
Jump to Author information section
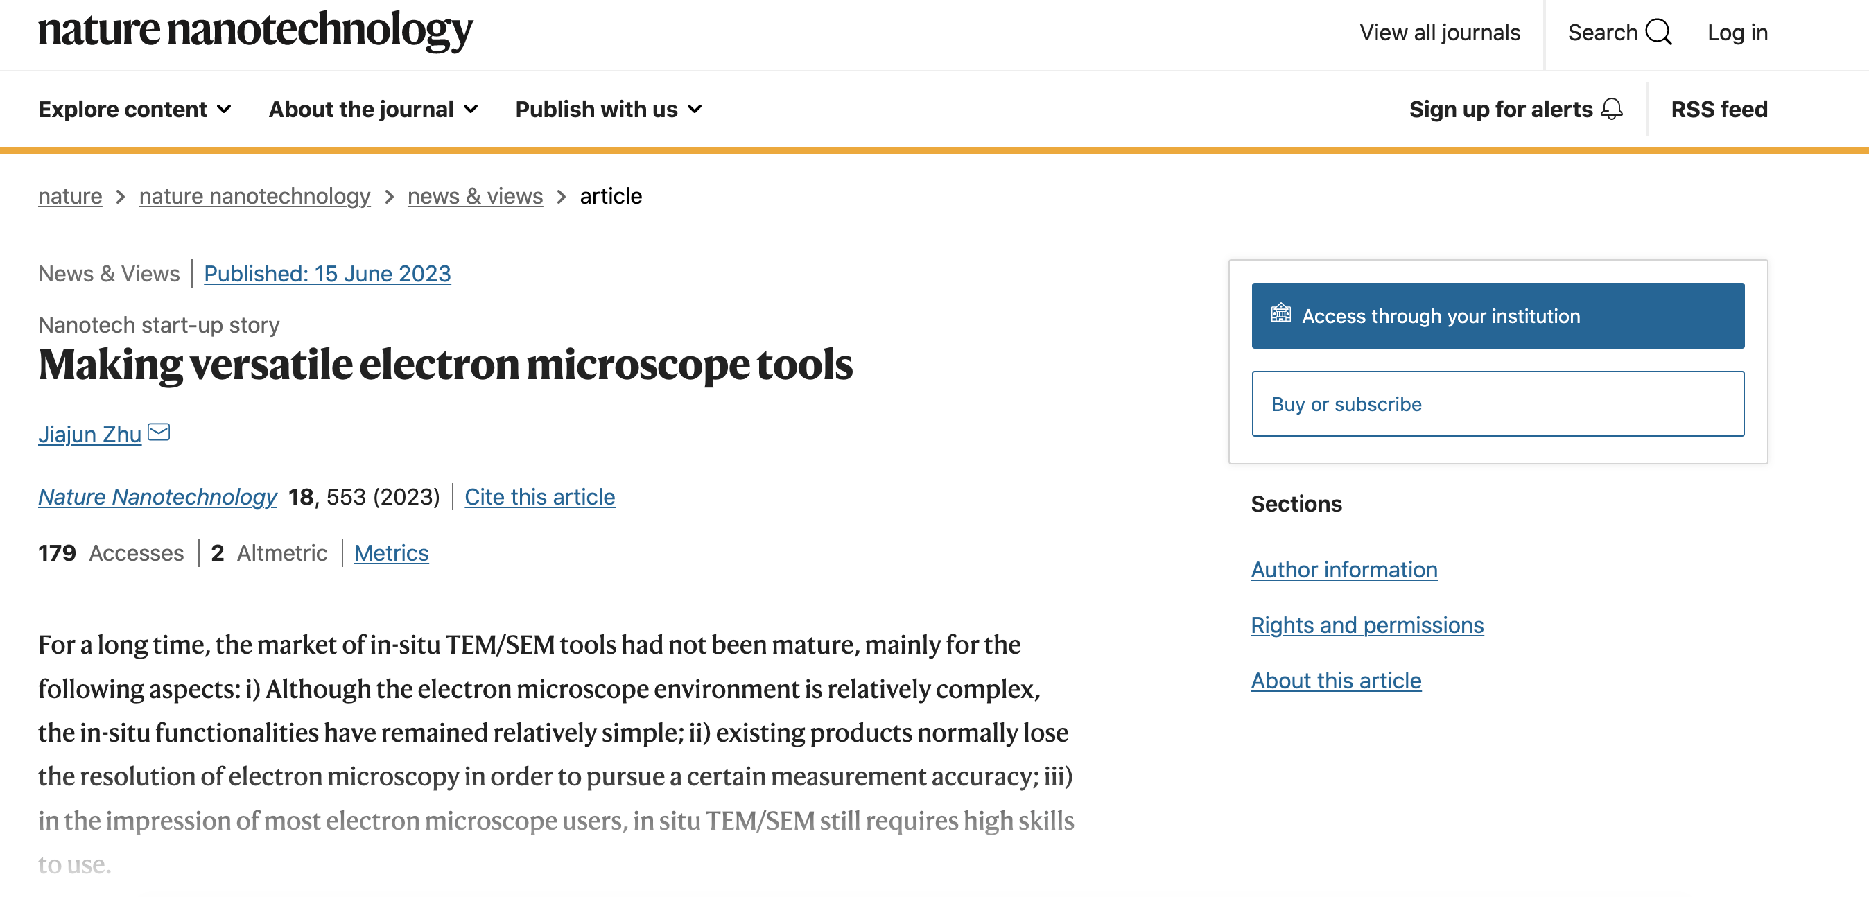click(x=1344, y=570)
